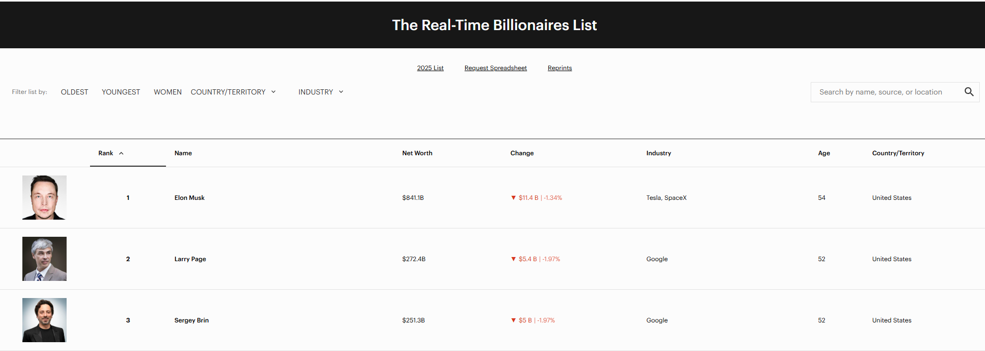The image size is (985, 351).
Task: Select the Sergey Brin name
Action: (x=191, y=320)
